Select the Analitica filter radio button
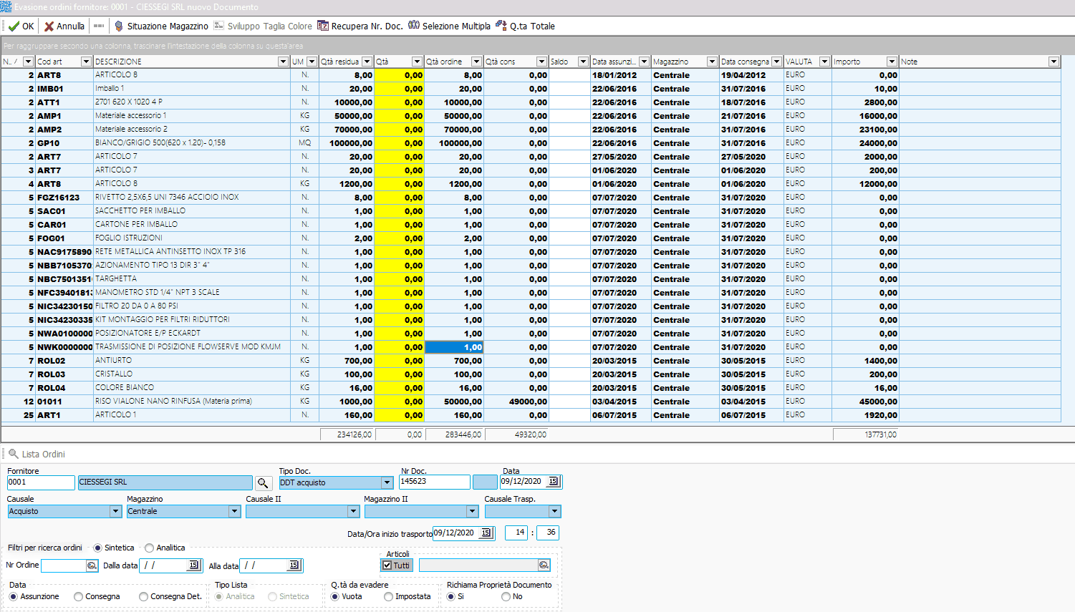Viewport: 1075px width, 612px height. 149,548
